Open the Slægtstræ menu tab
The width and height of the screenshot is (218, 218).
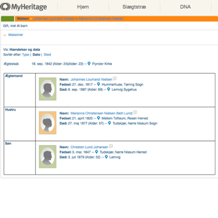point(134,7)
